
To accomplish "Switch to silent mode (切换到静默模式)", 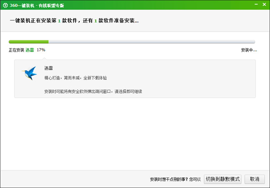I will [x=222, y=179].
